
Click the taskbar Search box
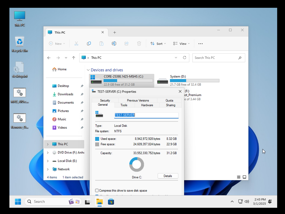point(53,201)
